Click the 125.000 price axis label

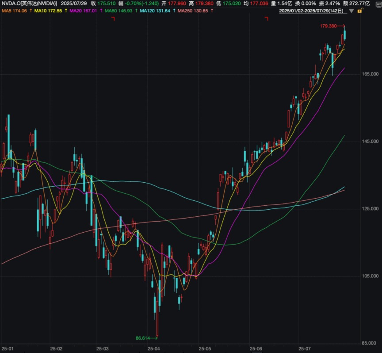[371, 209]
